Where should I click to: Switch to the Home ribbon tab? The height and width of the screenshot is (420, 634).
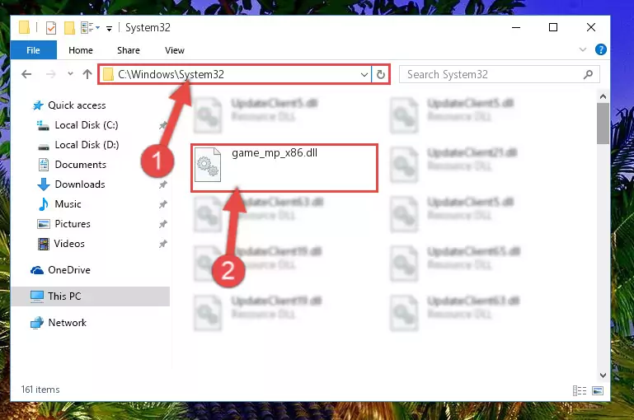tap(81, 50)
